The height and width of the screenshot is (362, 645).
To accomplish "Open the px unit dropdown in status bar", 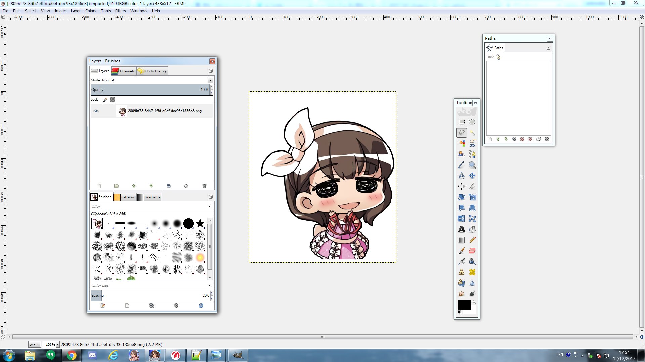I will point(34,344).
